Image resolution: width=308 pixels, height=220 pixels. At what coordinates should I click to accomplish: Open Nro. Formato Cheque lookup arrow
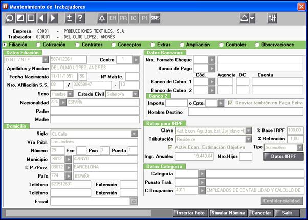[x=212, y=60]
